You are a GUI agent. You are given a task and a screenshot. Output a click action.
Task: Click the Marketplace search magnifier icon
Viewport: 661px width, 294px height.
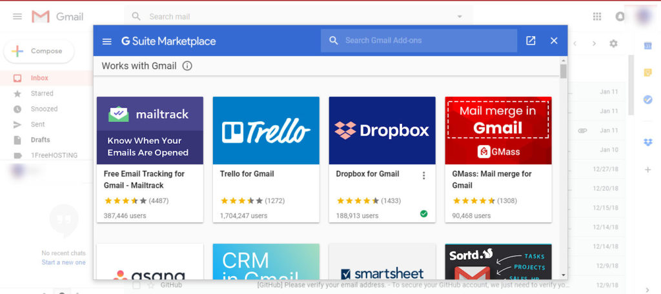point(334,41)
